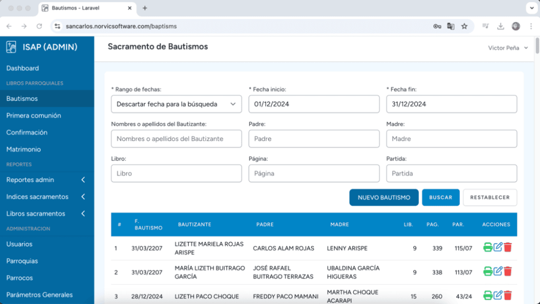Open the Victor Peña account menu

pos(505,47)
